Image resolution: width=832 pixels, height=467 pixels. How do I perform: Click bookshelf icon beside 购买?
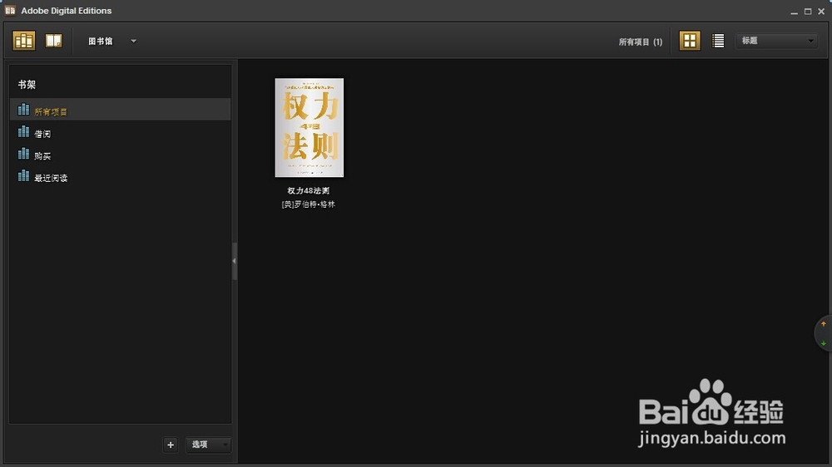click(23, 154)
